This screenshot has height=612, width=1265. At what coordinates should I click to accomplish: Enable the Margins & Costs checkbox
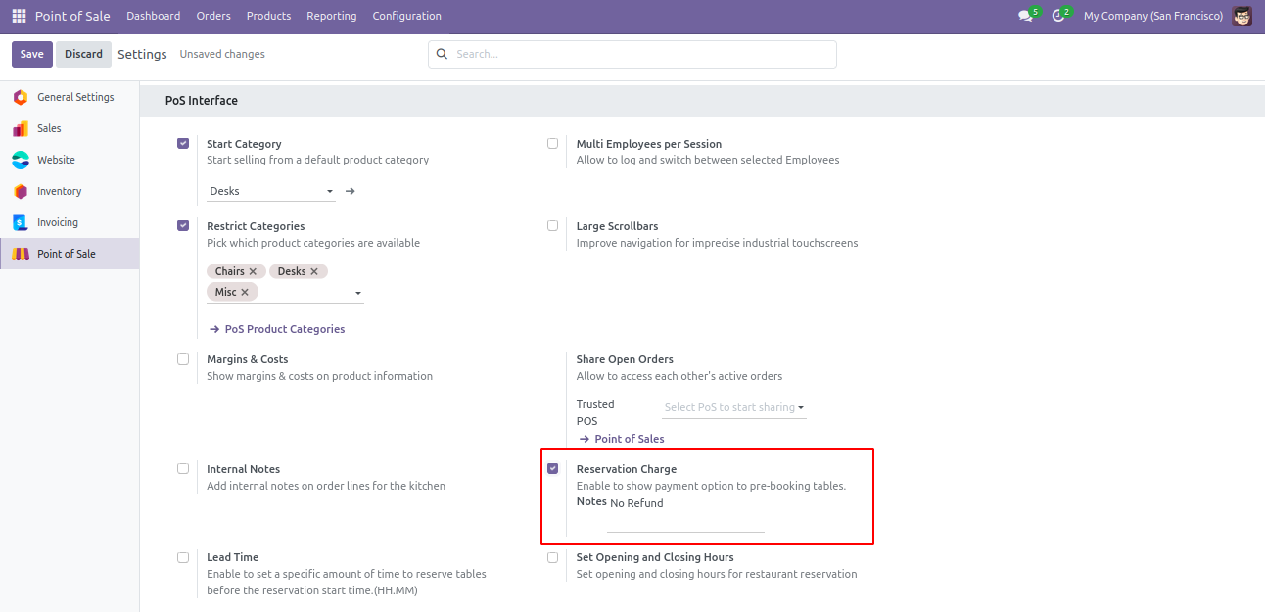click(183, 359)
